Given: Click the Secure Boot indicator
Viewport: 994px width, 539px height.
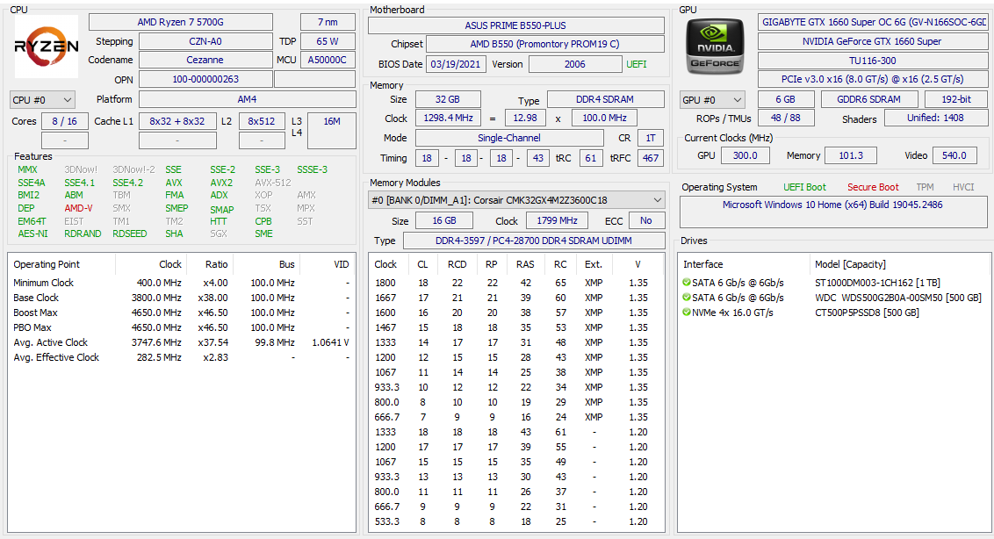Looking at the screenshot, I should 873,187.
